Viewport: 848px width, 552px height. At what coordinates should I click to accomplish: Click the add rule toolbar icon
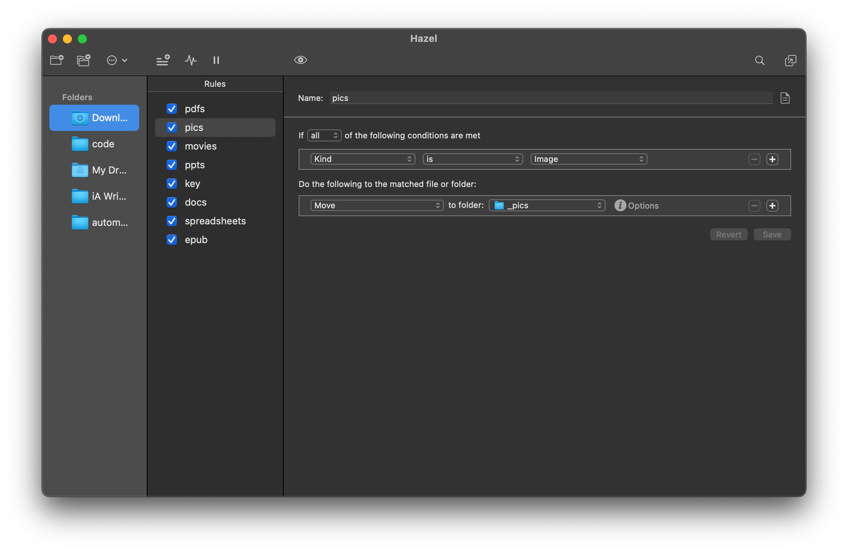pos(163,60)
